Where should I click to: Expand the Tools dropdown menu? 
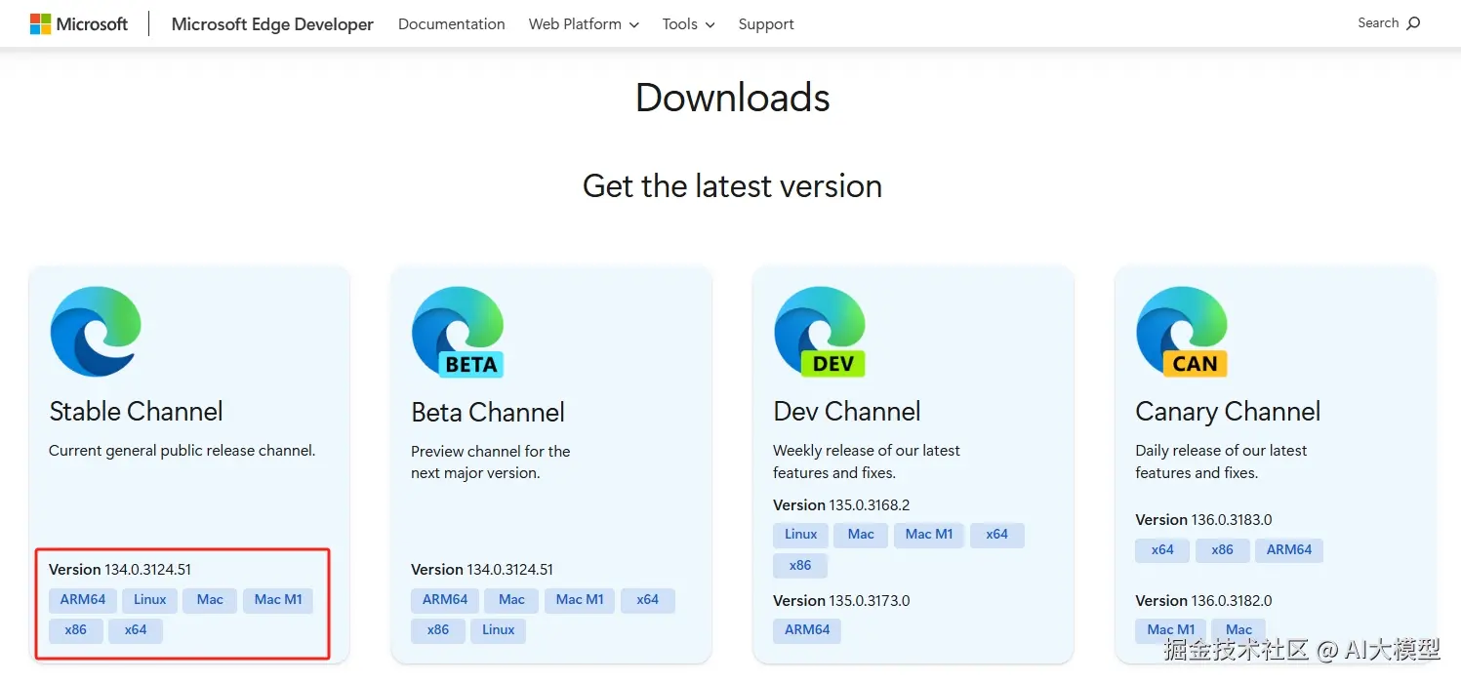[x=688, y=24]
